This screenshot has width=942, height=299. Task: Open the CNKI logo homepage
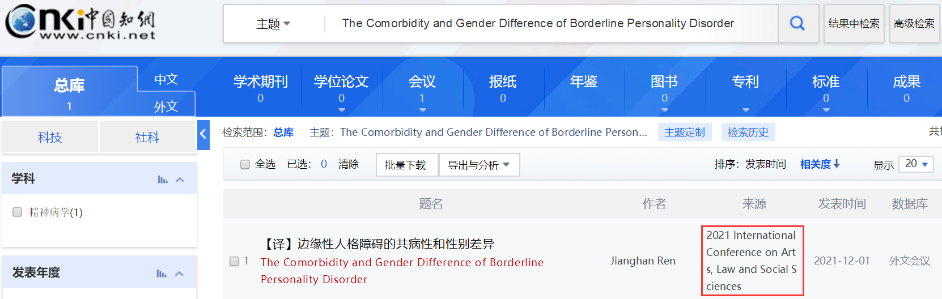point(80,22)
